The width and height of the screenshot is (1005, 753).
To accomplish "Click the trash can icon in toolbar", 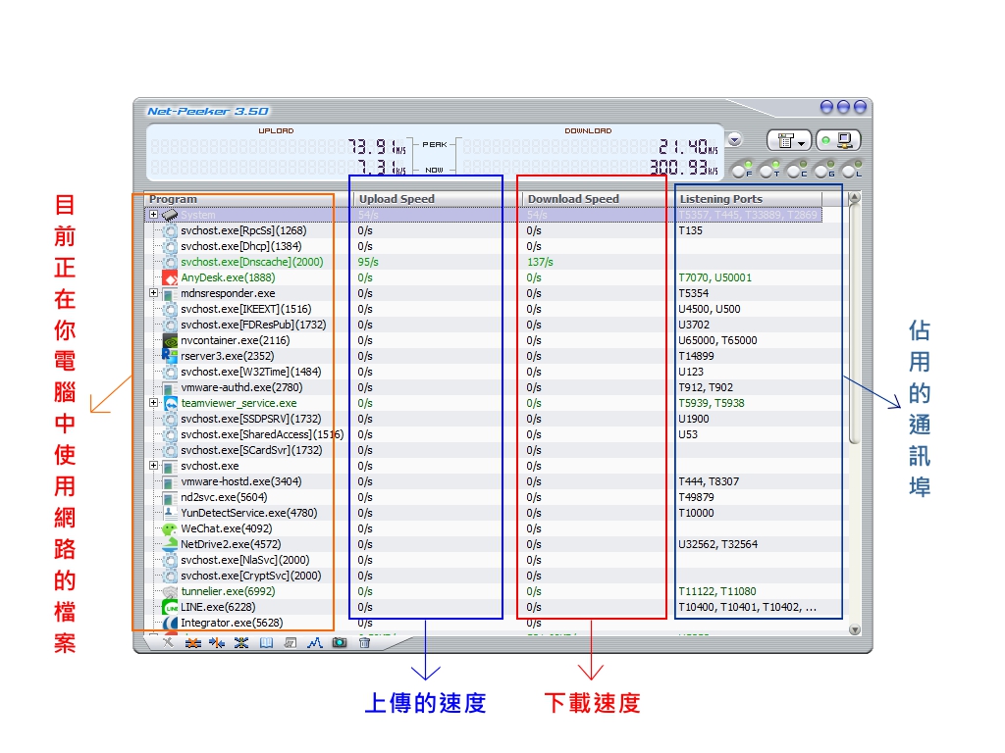I will (x=364, y=643).
